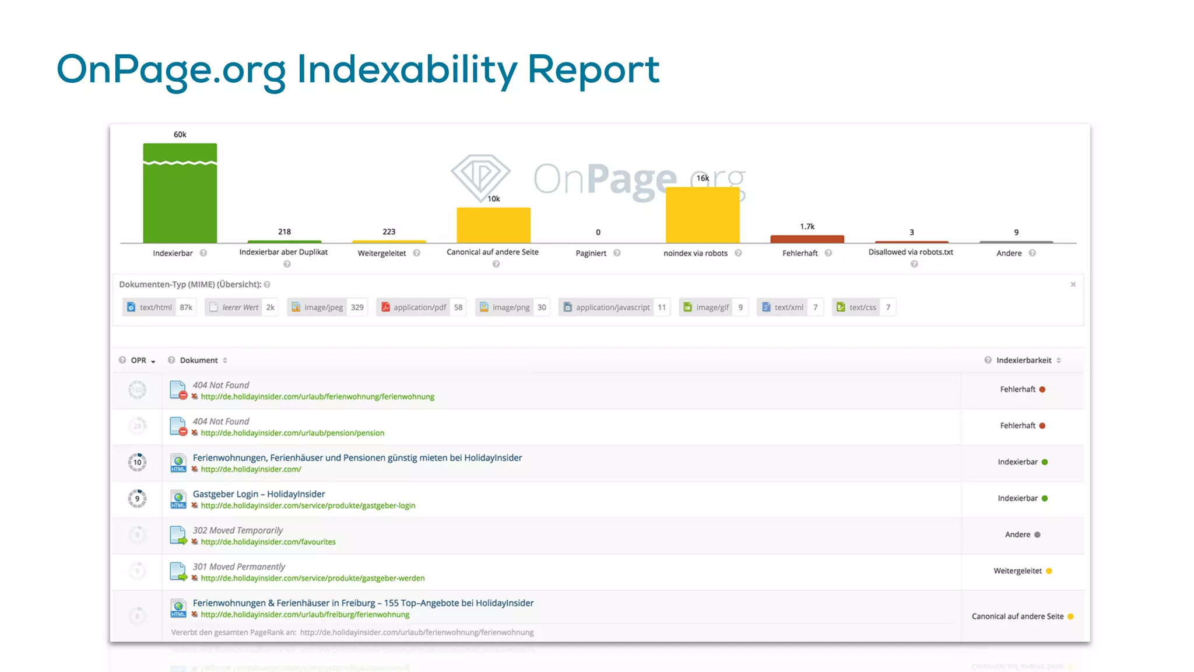Click help icon next to Fehlerhaft label
Image resolution: width=1194 pixels, height=672 pixels.
828,253
